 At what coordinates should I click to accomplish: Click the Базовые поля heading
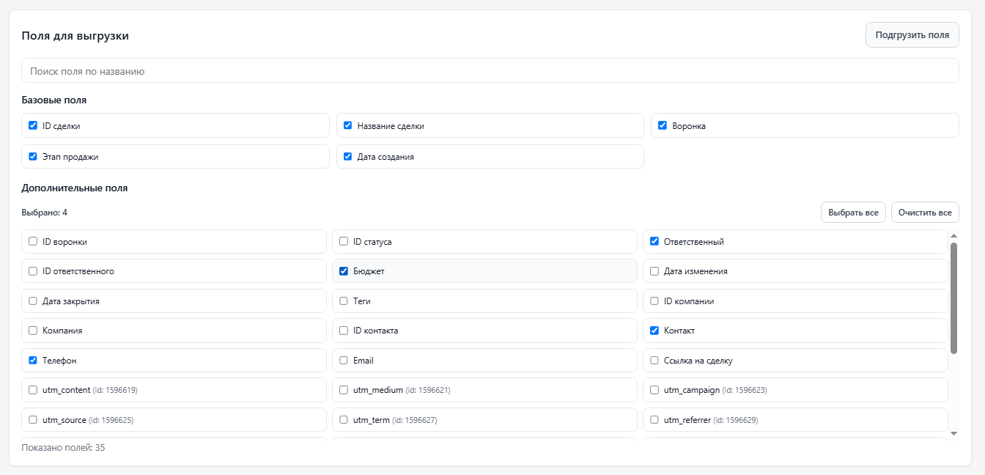click(x=54, y=100)
